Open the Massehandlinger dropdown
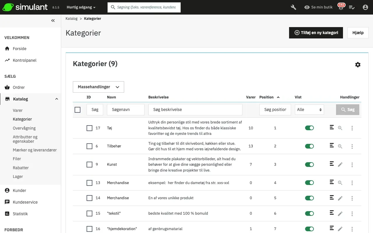373x233 pixels. (98, 87)
